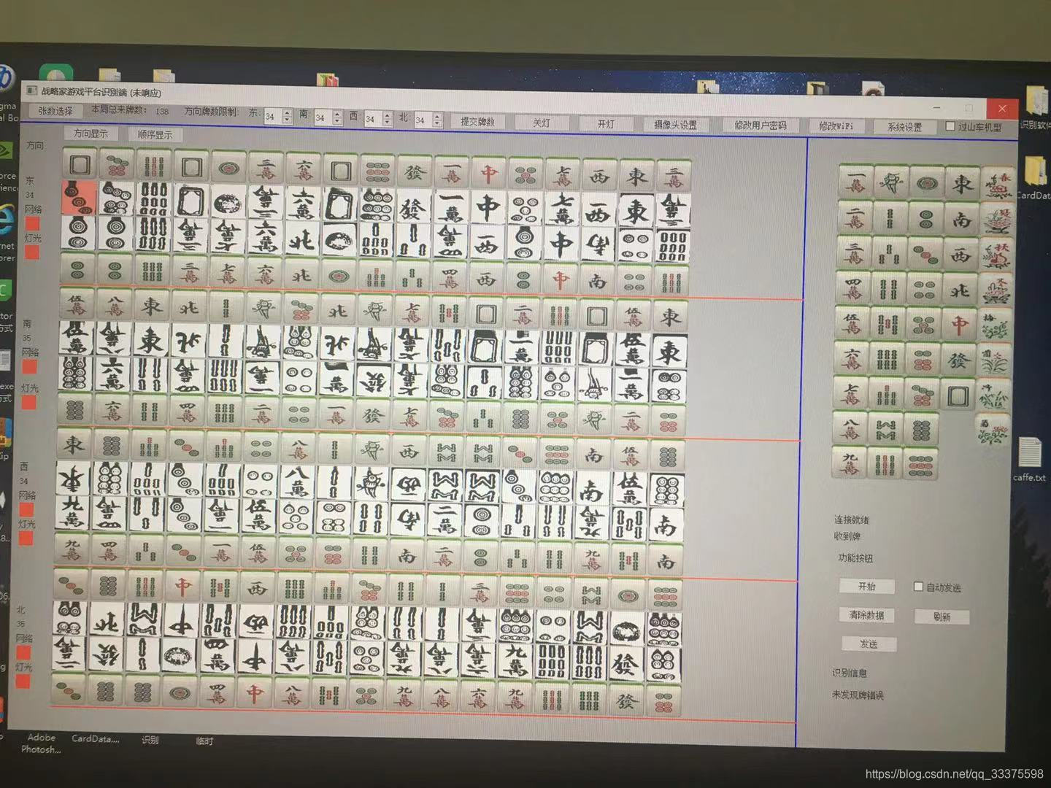This screenshot has height=788, width=1051.
Task: Open the 识别软件 desktop folder
Action: click(1036, 108)
